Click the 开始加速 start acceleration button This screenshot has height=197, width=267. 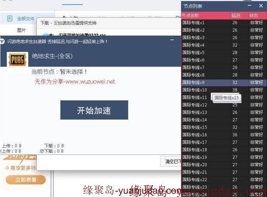[x=94, y=110]
